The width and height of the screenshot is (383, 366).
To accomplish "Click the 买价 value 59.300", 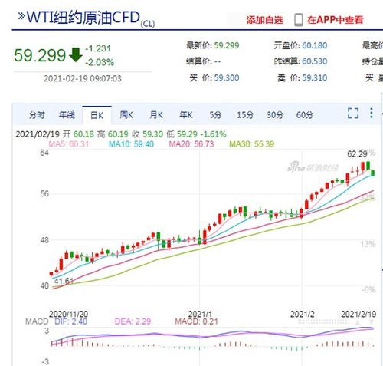I will (227, 77).
